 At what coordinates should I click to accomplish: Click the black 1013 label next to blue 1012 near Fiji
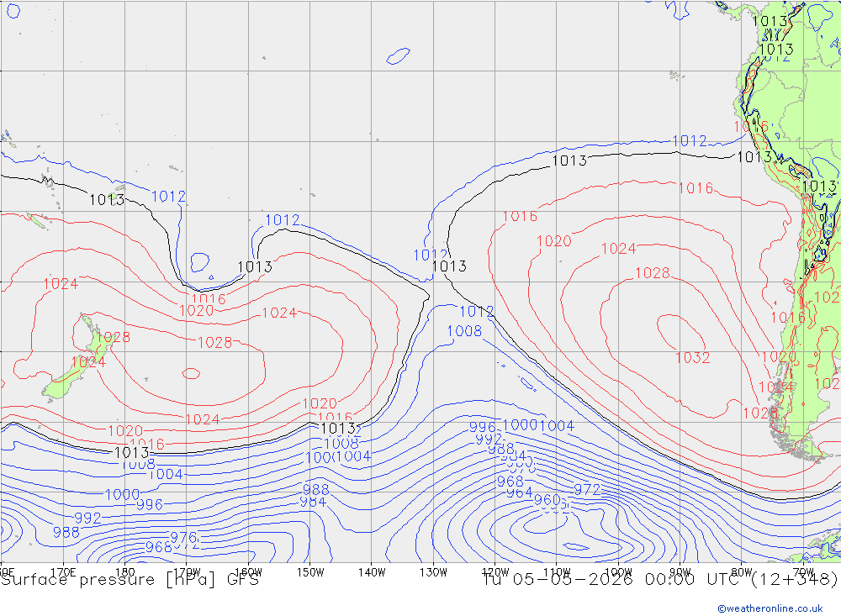[106, 200]
